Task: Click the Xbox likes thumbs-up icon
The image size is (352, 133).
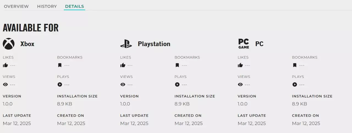Action: coord(5,65)
